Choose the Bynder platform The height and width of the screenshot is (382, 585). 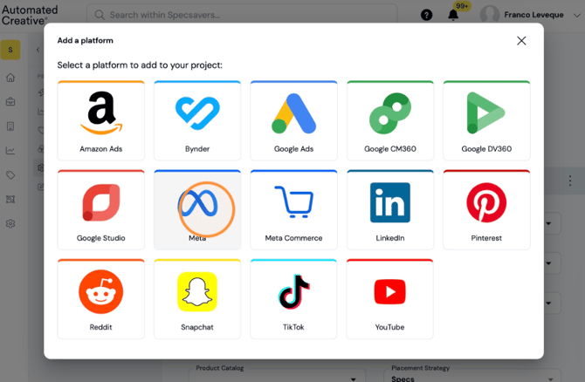197,120
